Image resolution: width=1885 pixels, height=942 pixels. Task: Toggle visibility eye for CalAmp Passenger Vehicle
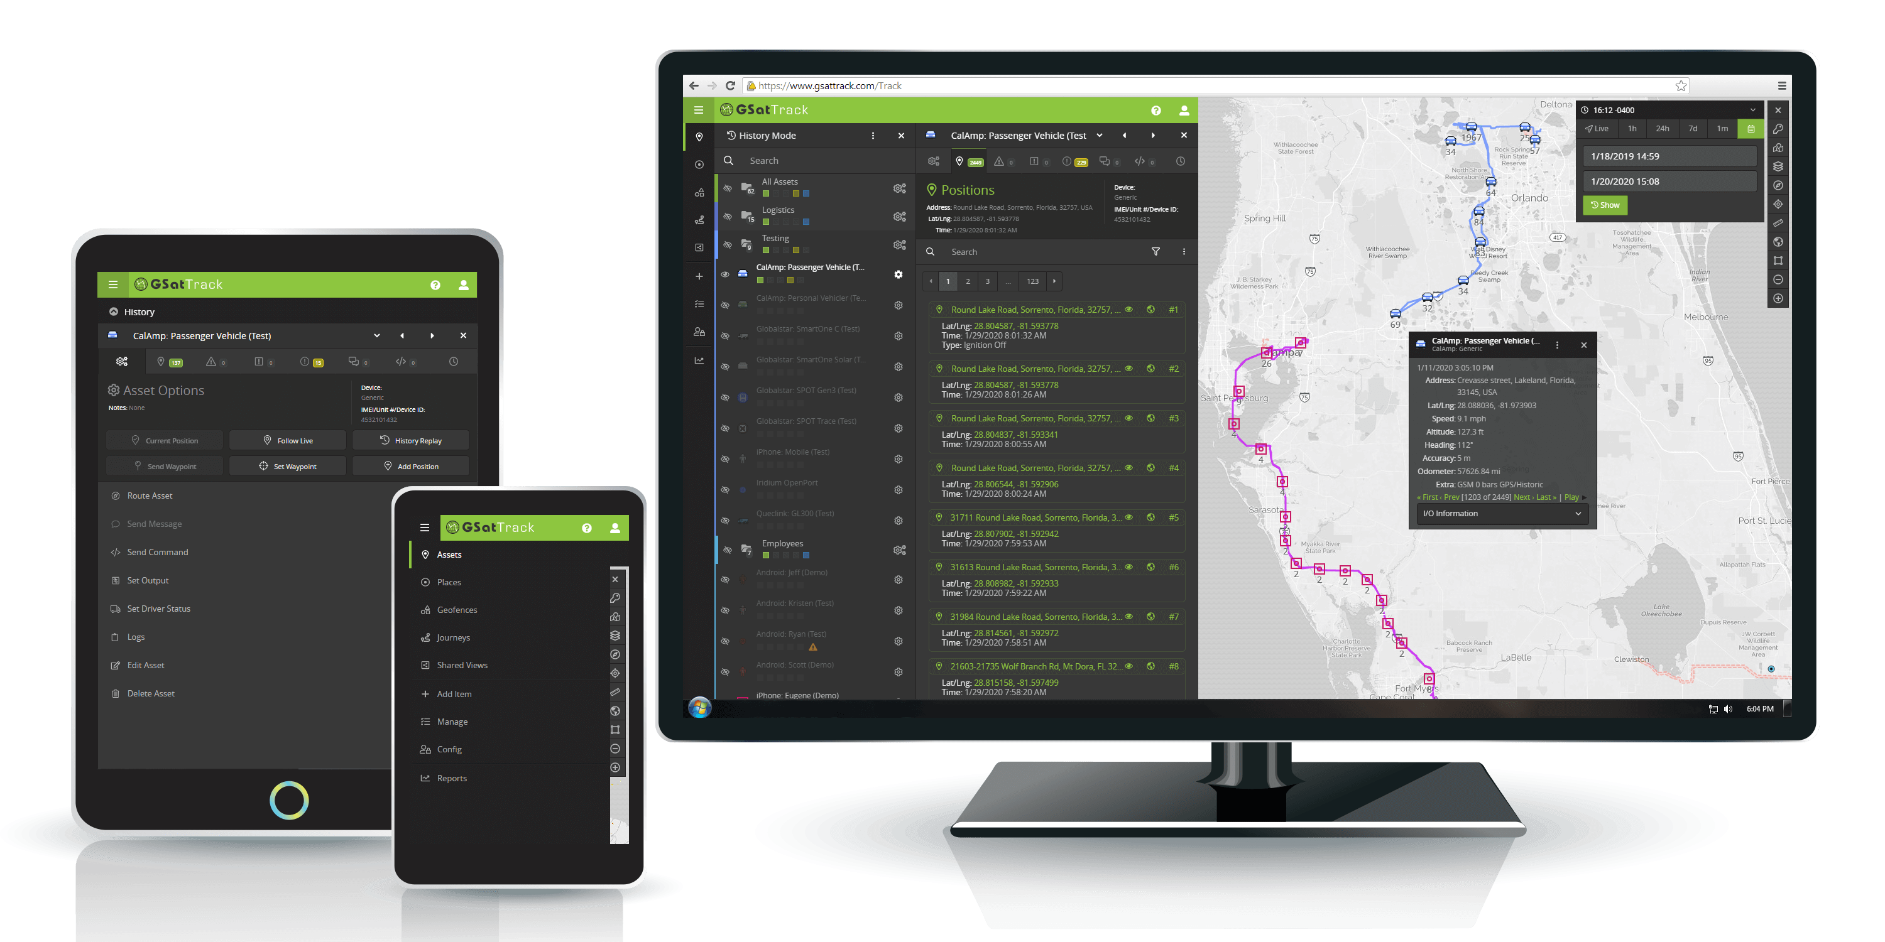(x=725, y=274)
